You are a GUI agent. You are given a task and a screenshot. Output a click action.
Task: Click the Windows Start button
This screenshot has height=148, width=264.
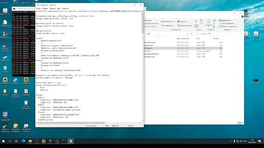[x=3, y=141]
